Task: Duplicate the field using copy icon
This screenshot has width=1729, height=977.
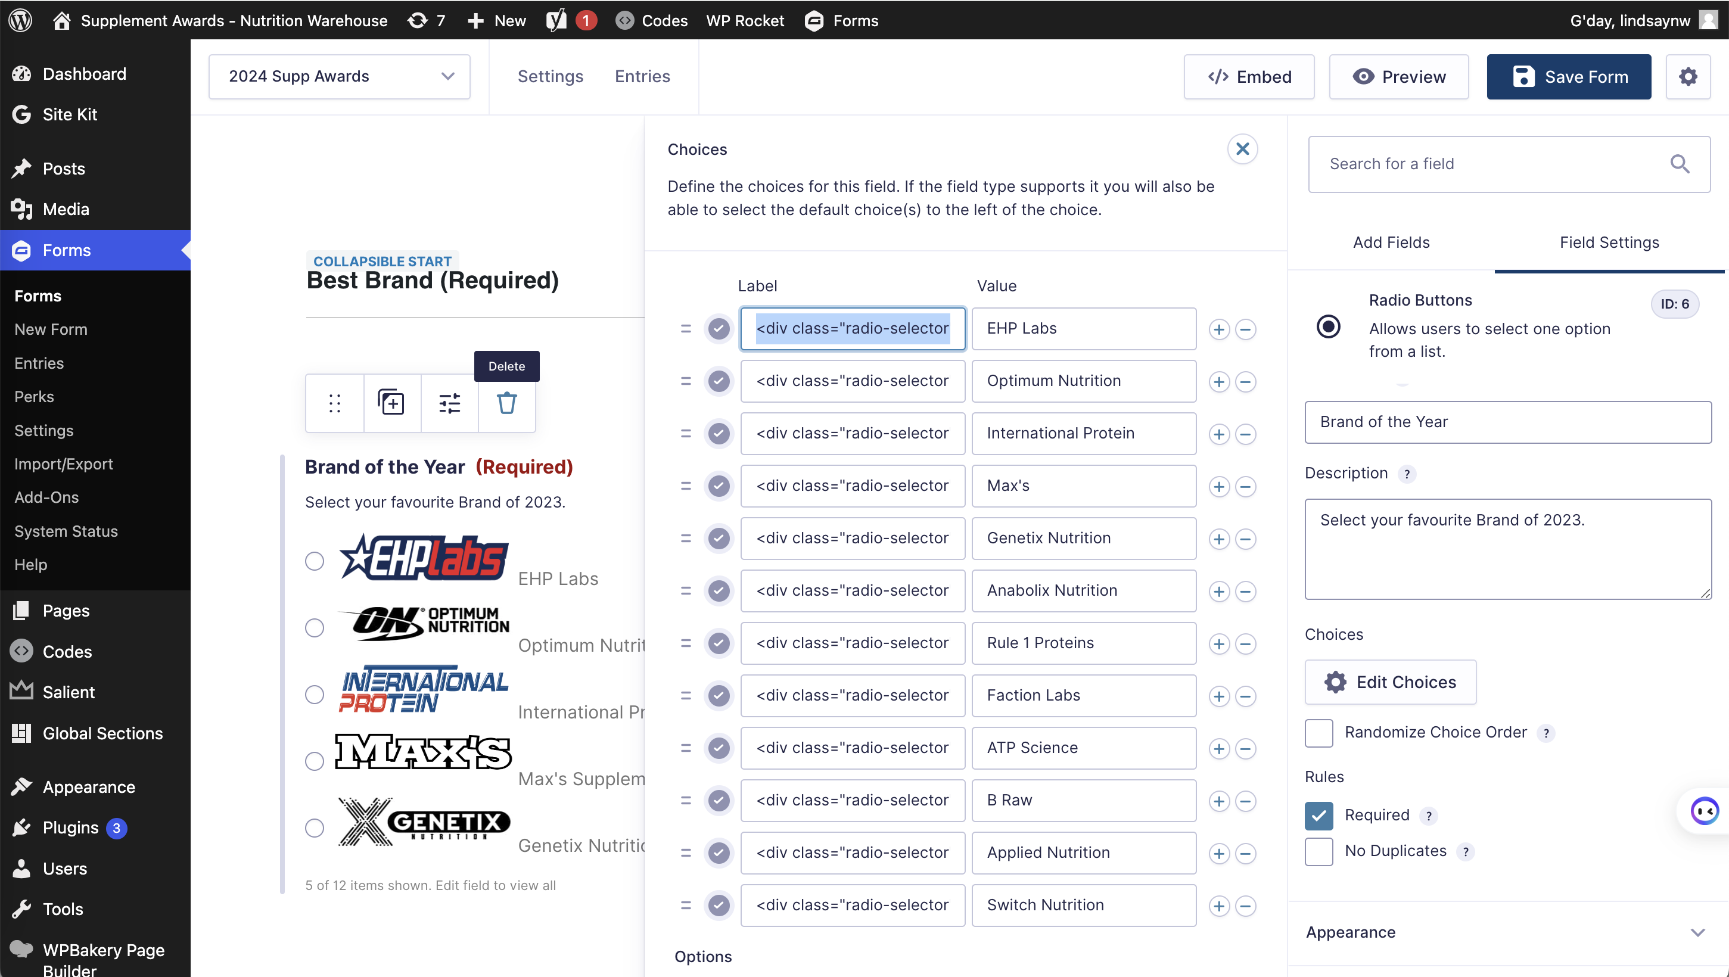Action: [x=391, y=403]
